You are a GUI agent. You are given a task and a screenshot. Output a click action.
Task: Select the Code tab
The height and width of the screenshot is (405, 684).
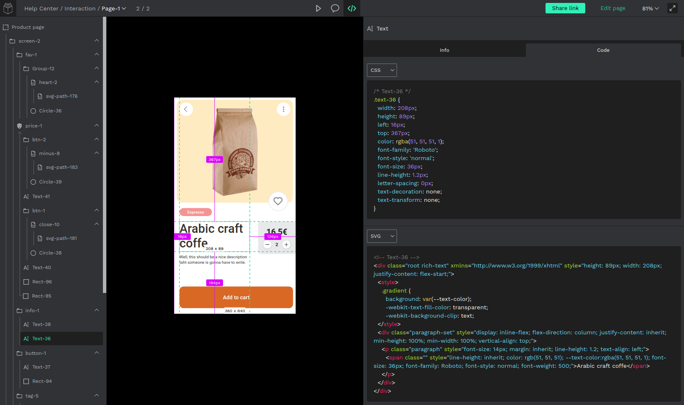[x=603, y=50]
